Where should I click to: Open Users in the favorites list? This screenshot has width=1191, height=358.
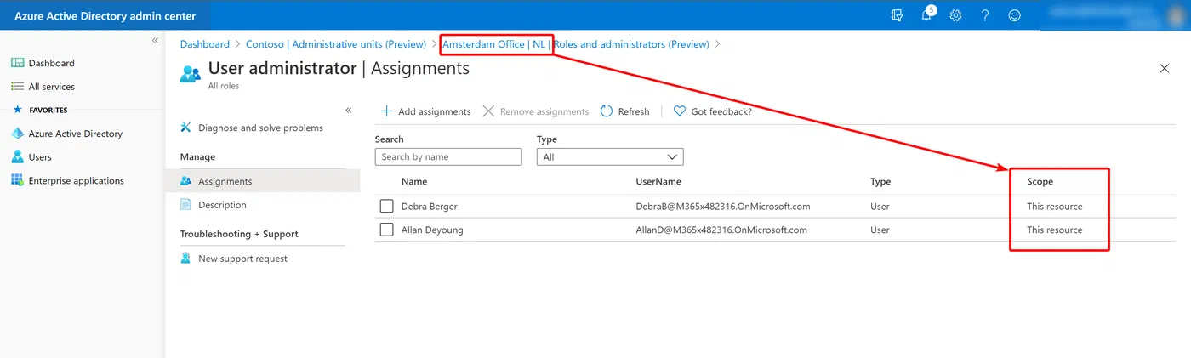click(40, 157)
